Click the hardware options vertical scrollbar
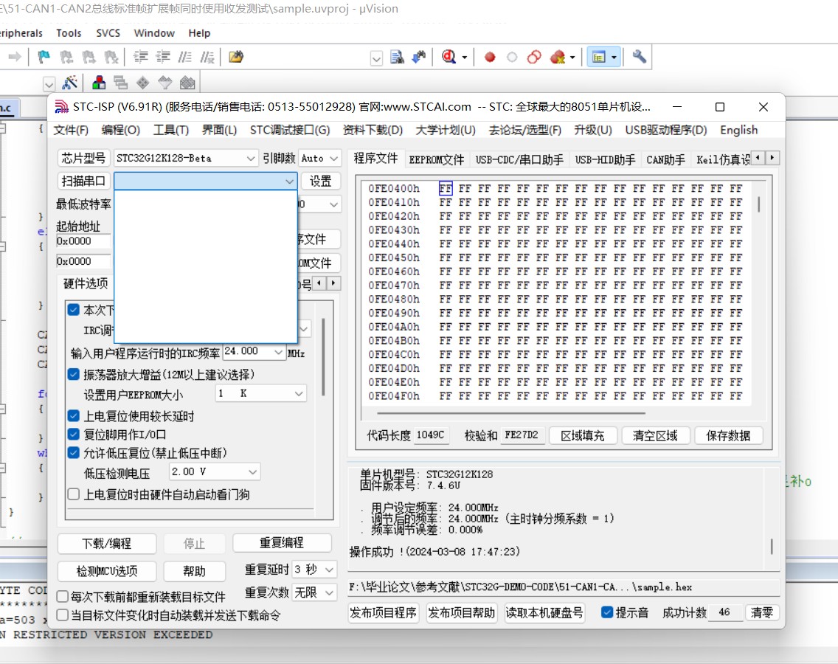Viewport: 838px width, 664px height. pyautogui.click(x=323, y=357)
